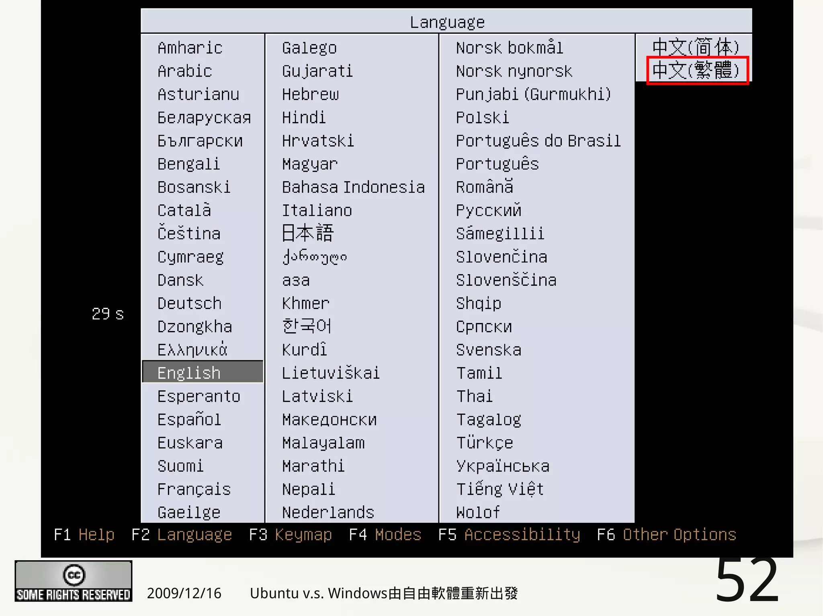Choose Português do Brasil
823x616 pixels.
coord(538,141)
